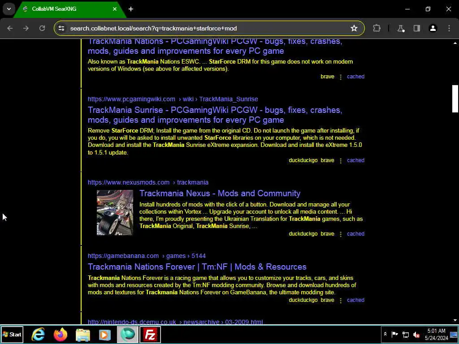
Task: Open cached link for TrackMania Sunrise result
Action: point(355,160)
